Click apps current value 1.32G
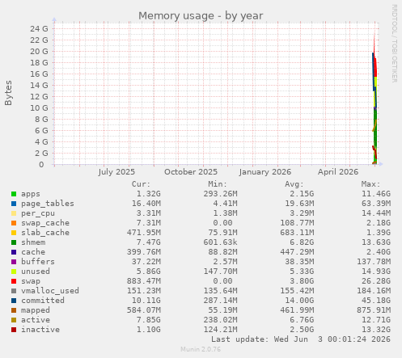Screen dimensions: 402x358 coord(149,194)
